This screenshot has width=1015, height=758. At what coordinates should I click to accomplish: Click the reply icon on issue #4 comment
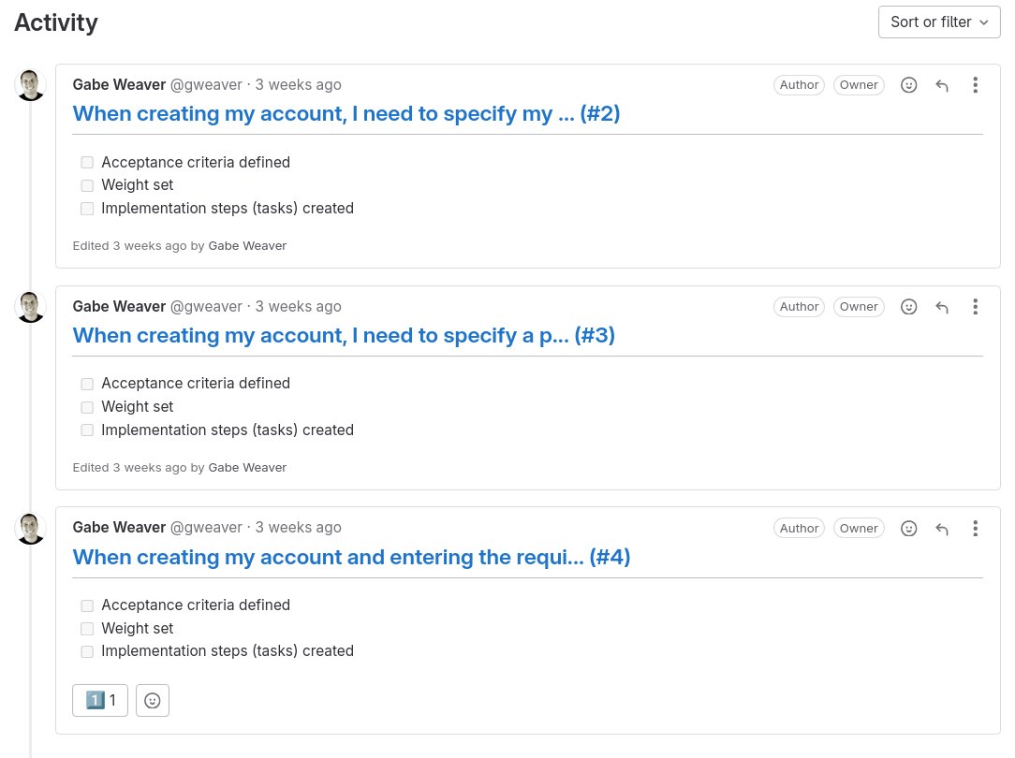[x=942, y=528]
